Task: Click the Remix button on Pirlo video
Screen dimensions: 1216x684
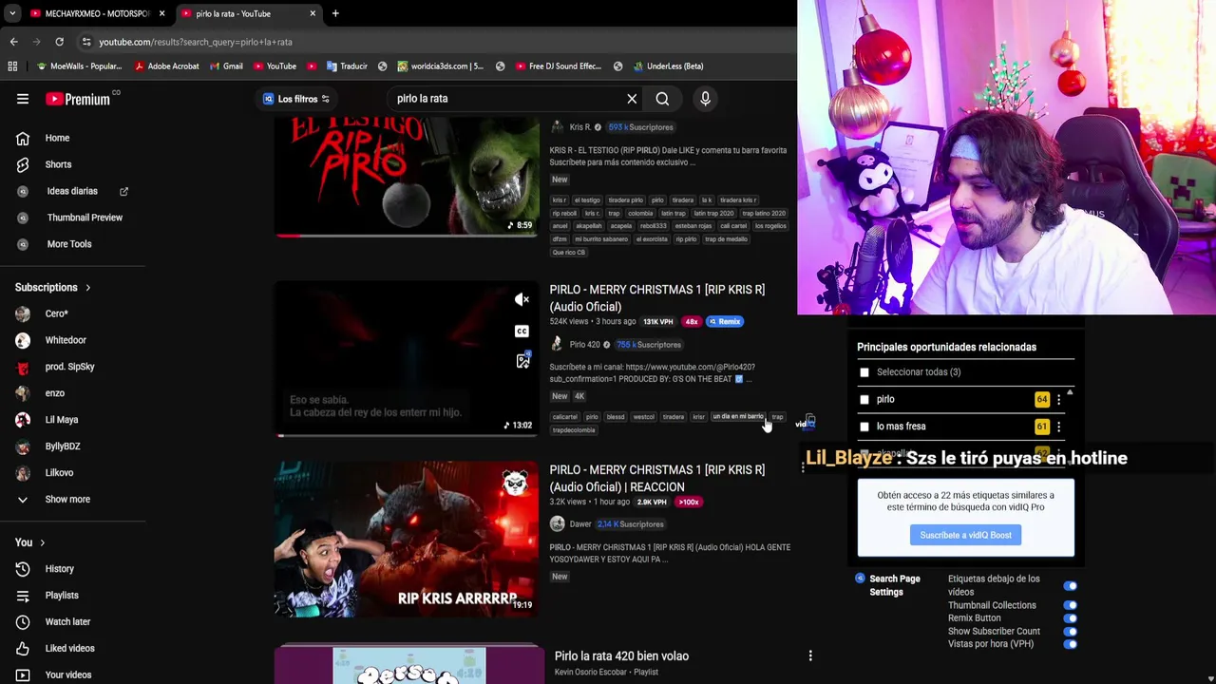Action: (x=725, y=322)
